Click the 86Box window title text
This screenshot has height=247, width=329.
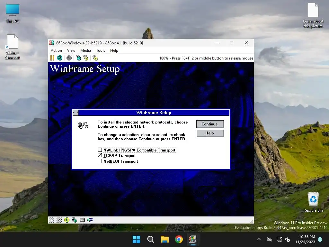[x=100, y=43]
